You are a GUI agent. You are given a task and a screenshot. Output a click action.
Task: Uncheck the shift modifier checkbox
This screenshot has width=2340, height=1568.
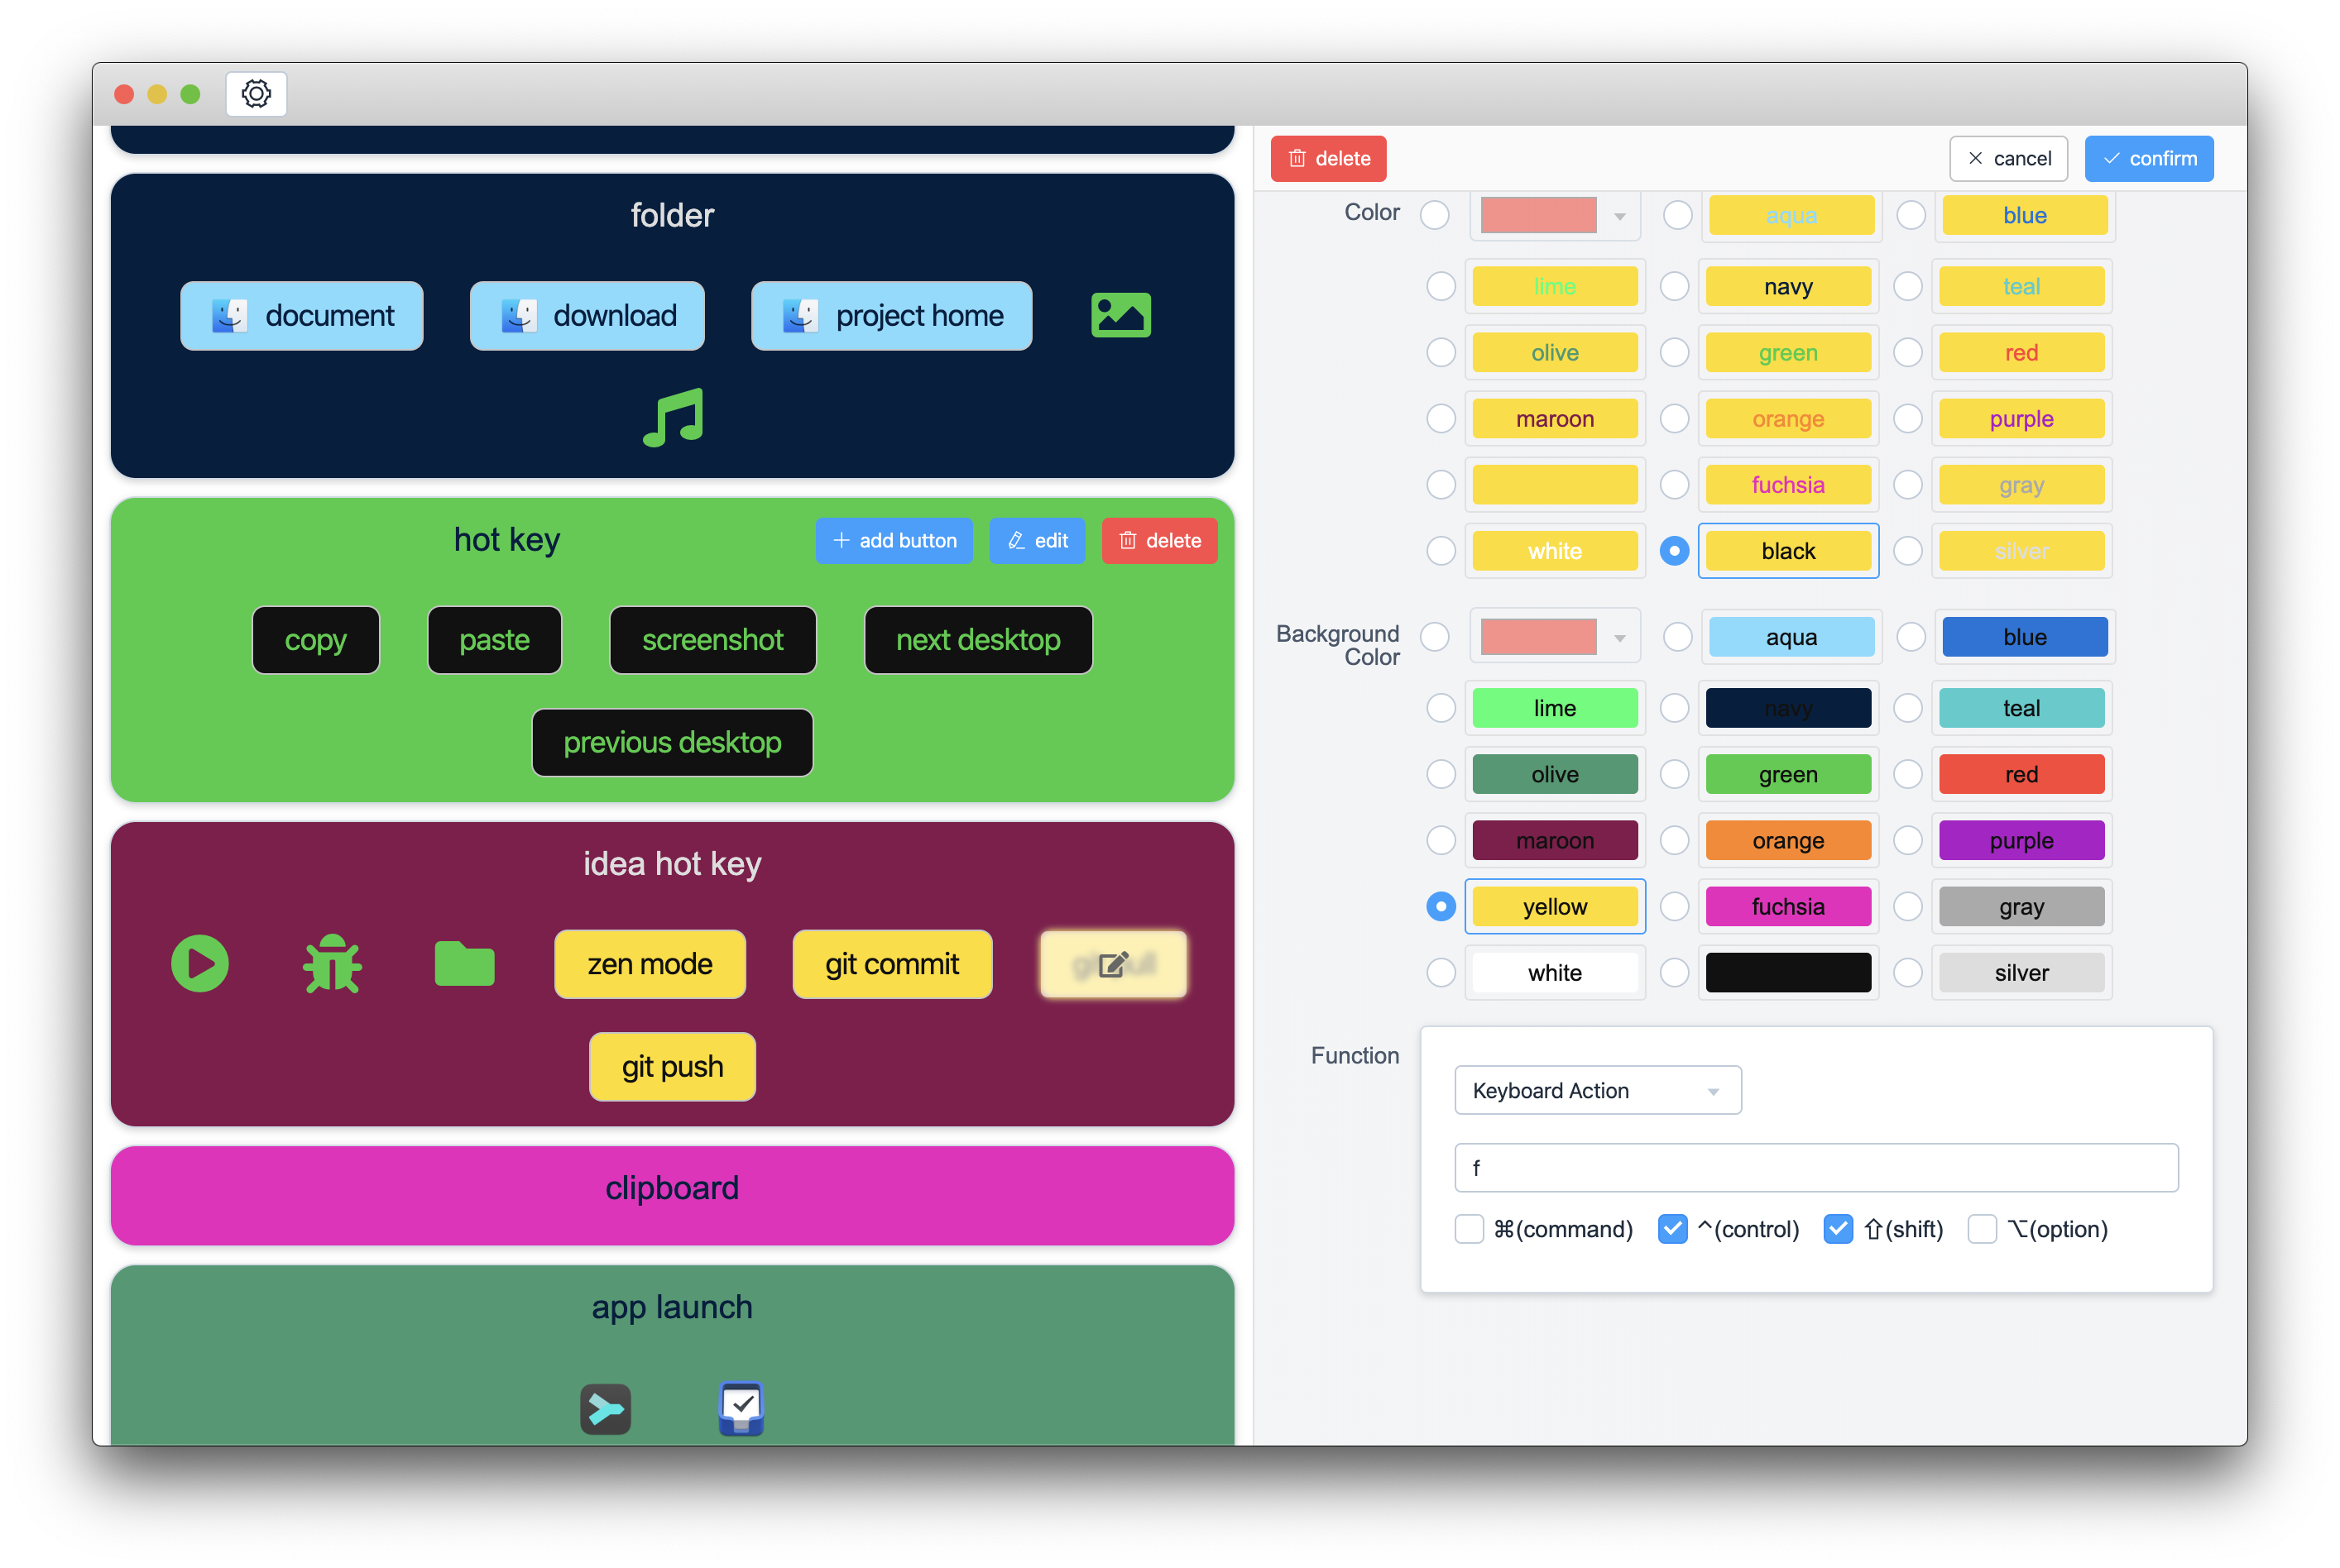click(1837, 1228)
